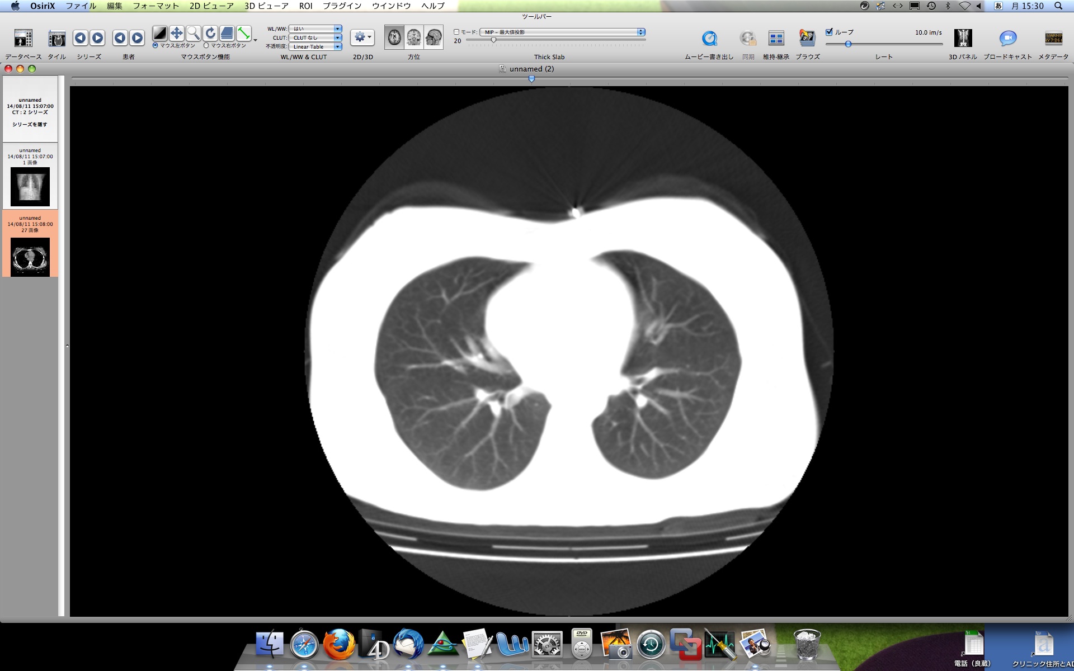1074x671 pixels.
Task: Select マウス右ボタン radio button
Action: [206, 46]
